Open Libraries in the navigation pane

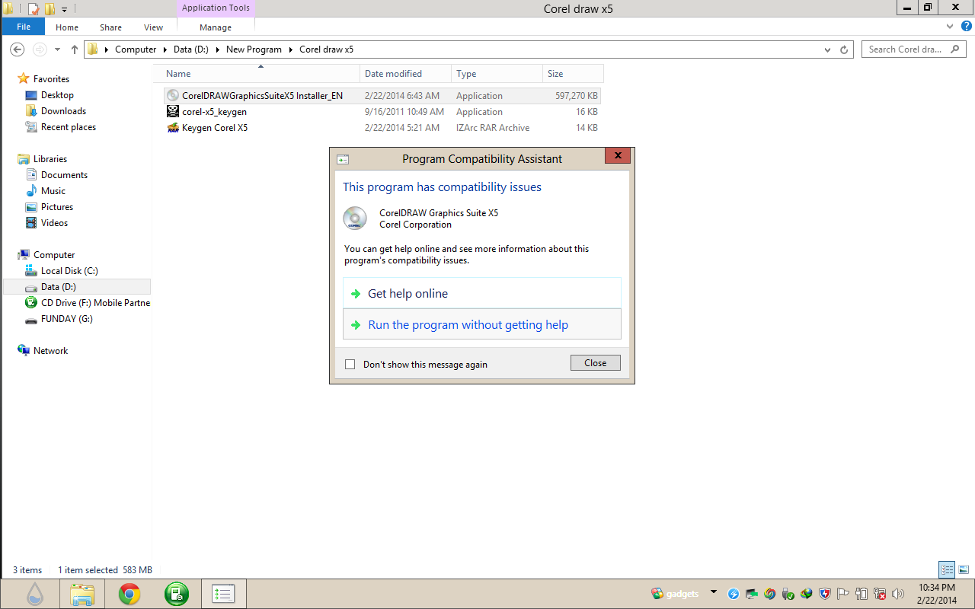50,159
